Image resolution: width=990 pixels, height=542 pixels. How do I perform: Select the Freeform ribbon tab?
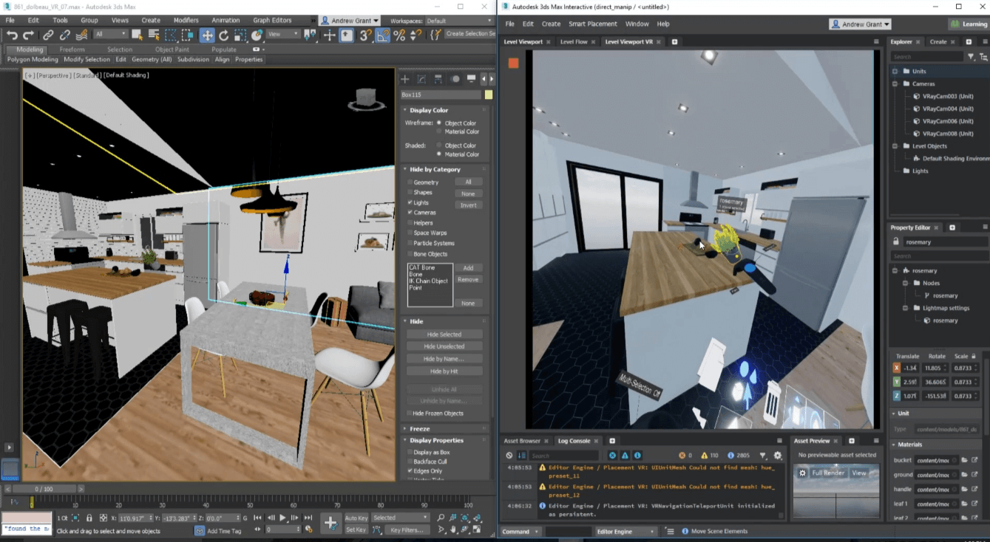point(72,49)
